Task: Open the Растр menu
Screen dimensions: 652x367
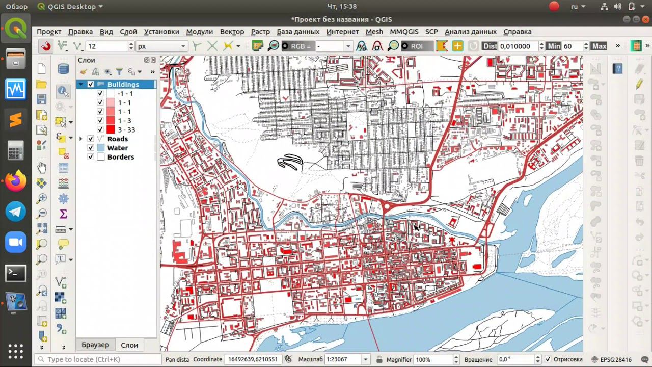Action: pyautogui.click(x=260, y=31)
